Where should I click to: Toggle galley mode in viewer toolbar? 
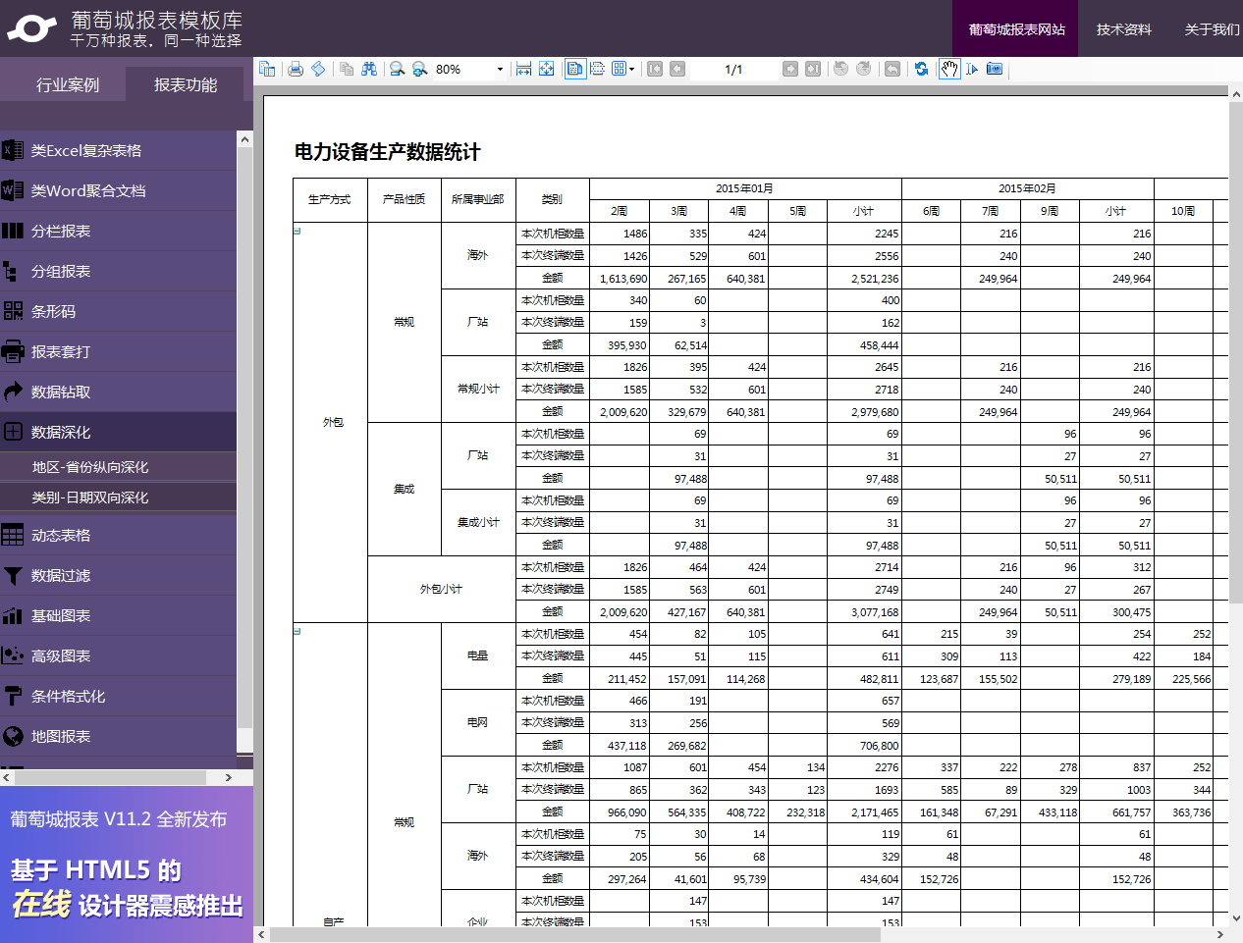coord(318,69)
